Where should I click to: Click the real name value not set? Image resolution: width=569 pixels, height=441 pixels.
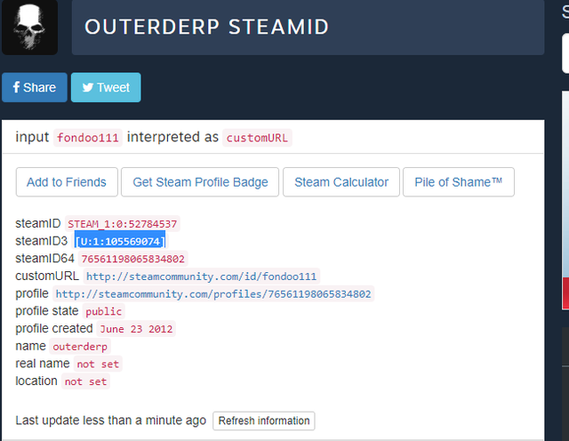(x=98, y=364)
